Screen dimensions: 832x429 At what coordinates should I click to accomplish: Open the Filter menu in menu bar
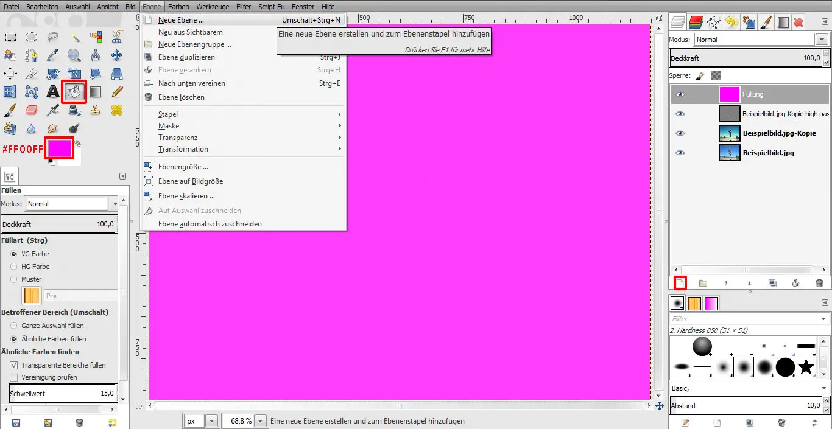(244, 7)
